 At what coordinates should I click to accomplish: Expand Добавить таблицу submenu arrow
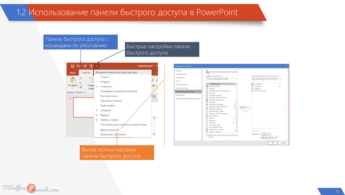tap(234, 109)
